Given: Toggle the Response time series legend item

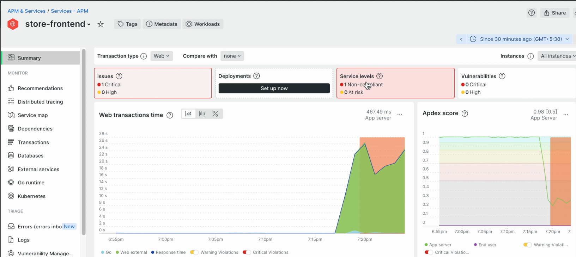Looking at the screenshot, I should pyautogui.click(x=168, y=252).
